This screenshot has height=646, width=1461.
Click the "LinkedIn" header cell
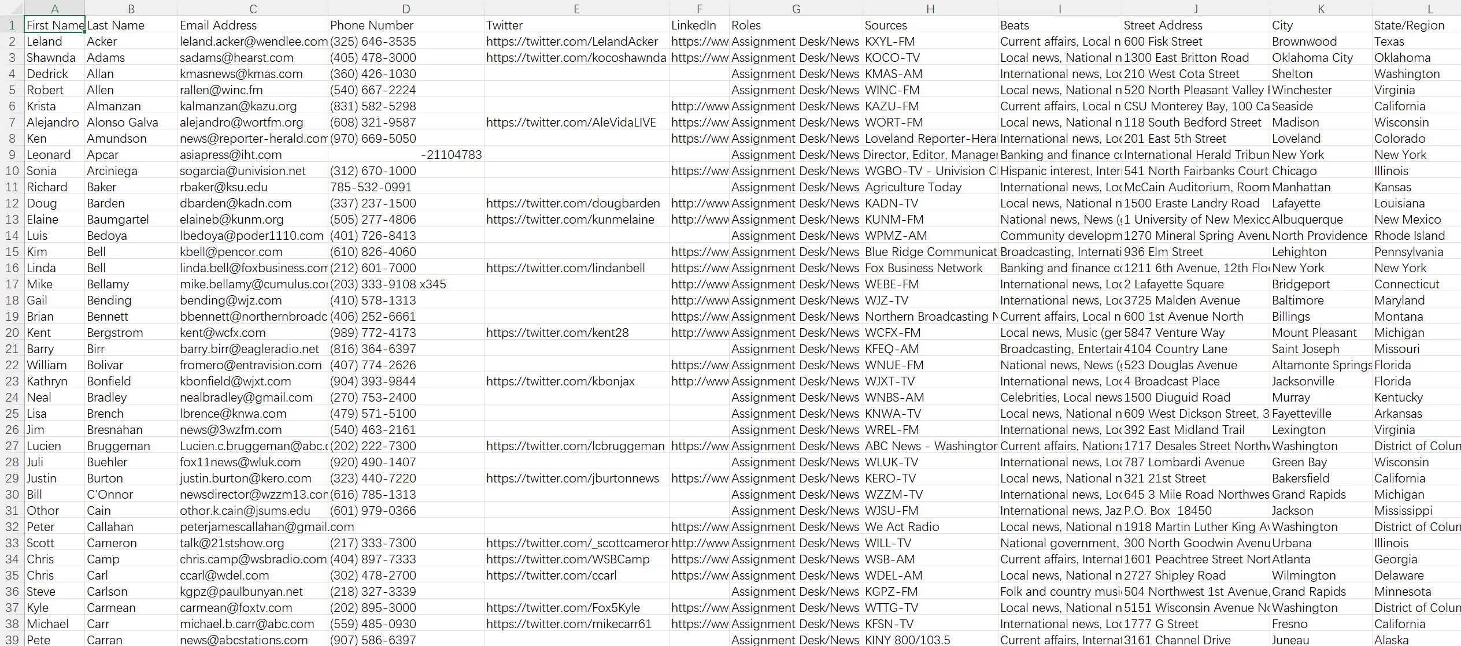click(x=699, y=25)
